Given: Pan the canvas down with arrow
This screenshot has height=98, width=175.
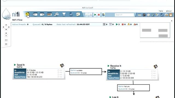Looking at the screenshot, I should [6, 29].
